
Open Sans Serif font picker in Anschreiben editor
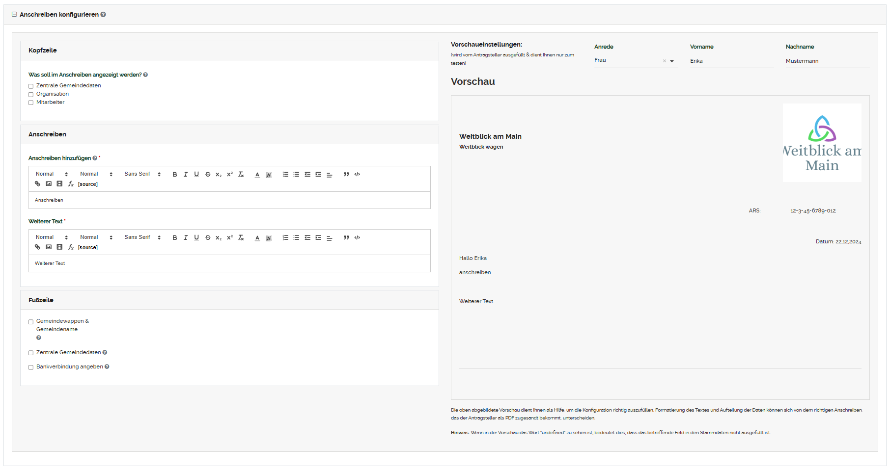coord(142,174)
